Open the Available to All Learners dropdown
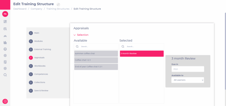226x106 pixels. point(188,80)
